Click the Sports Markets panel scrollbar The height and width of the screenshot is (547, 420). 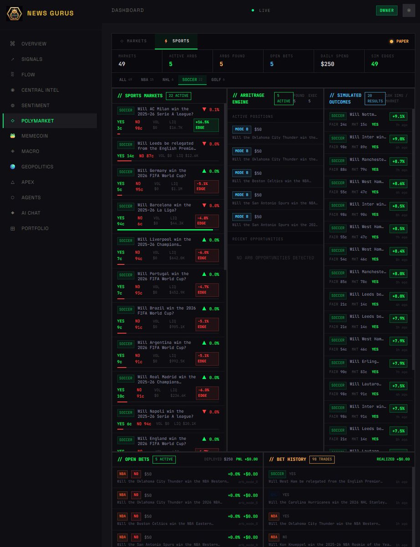click(225, 187)
